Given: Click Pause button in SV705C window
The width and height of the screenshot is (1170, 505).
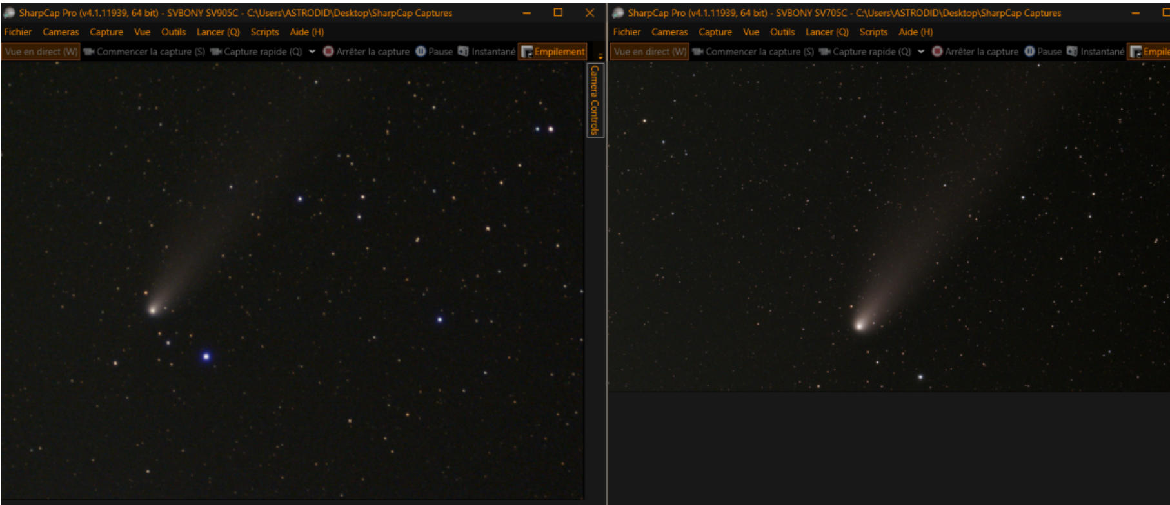Looking at the screenshot, I should (x=1043, y=52).
